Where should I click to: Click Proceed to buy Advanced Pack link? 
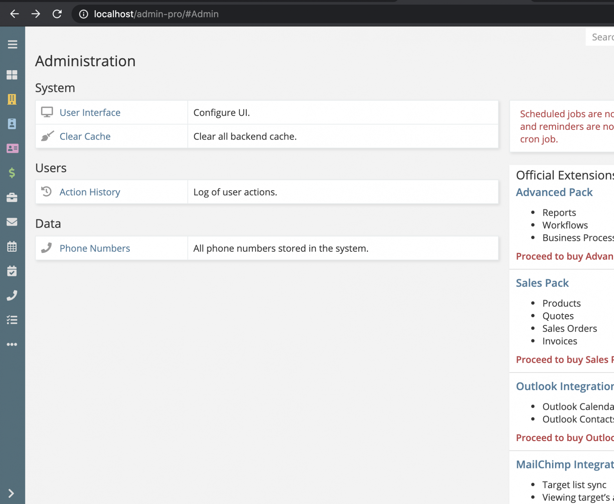565,256
